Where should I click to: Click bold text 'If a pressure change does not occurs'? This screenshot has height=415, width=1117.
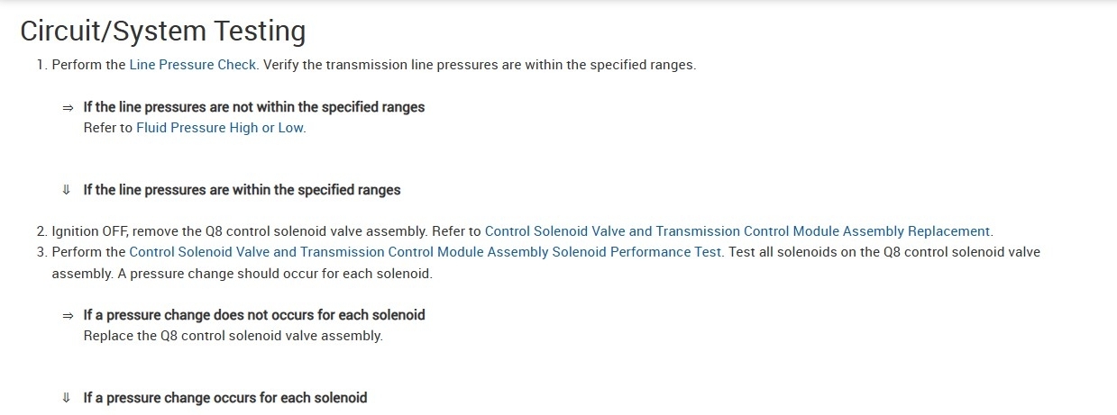[253, 315]
